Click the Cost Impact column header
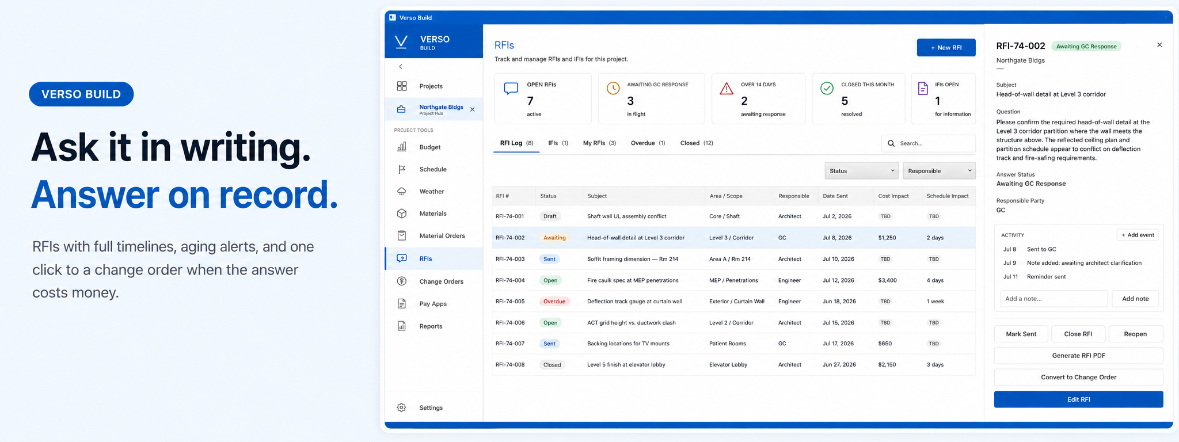The height and width of the screenshot is (442, 1179). pyautogui.click(x=893, y=196)
